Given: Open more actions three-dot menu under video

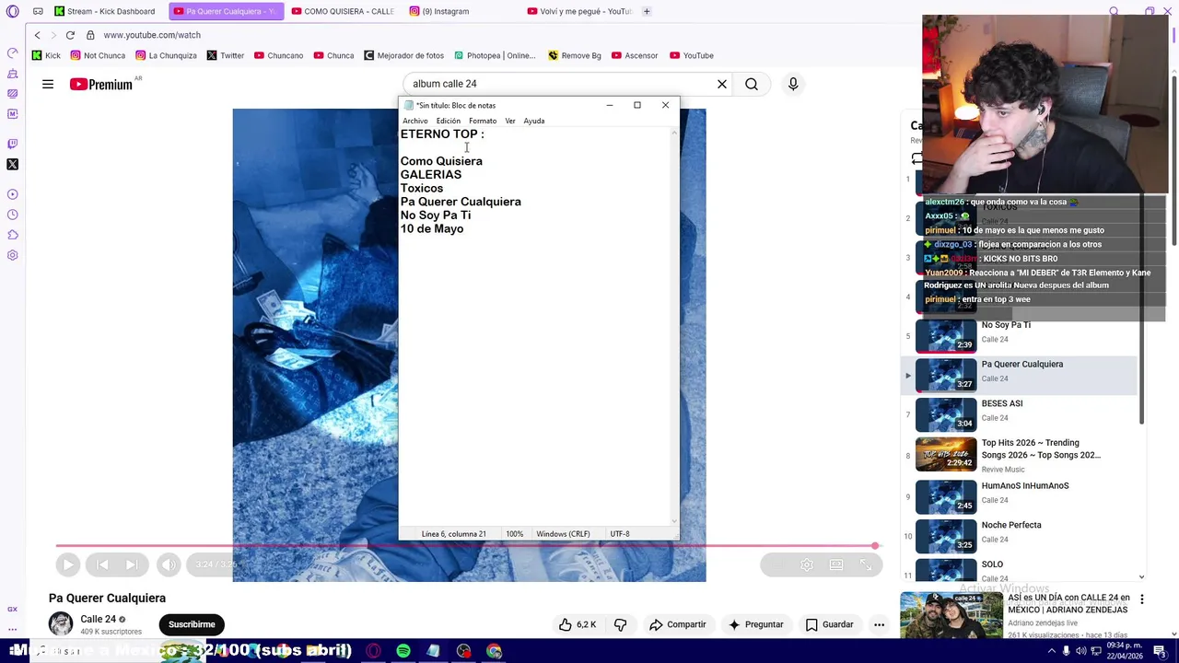Looking at the screenshot, I should (x=879, y=624).
